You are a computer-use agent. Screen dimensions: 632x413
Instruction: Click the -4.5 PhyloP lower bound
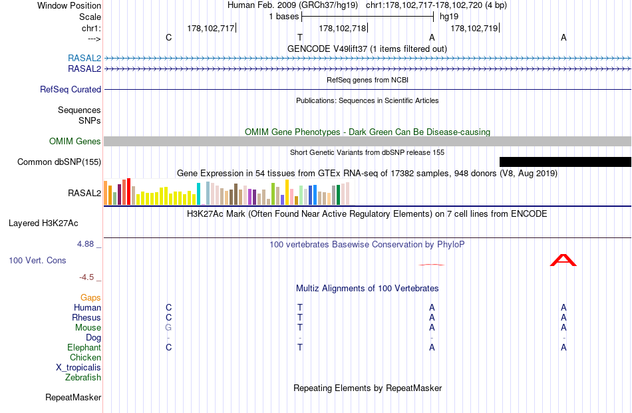(x=86, y=277)
